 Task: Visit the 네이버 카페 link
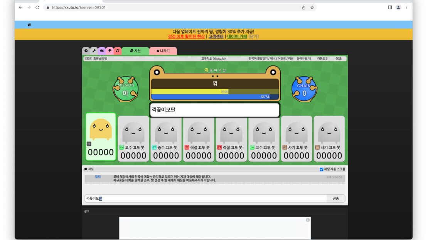(237, 37)
